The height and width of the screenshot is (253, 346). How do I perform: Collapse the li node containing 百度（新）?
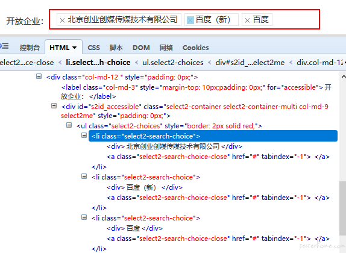(84, 176)
